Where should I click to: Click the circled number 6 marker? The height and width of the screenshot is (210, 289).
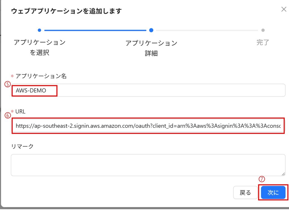(x=8, y=115)
